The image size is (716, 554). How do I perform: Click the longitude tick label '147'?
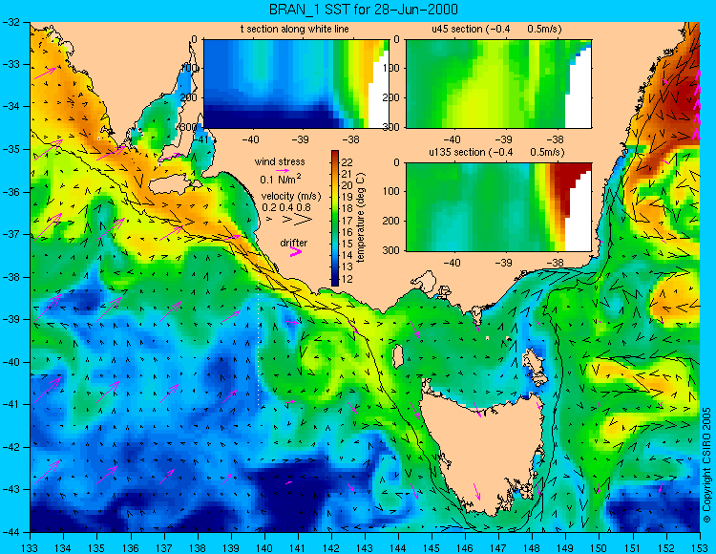tap(498, 548)
